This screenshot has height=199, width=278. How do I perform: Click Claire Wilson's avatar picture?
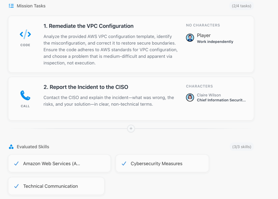point(190,97)
